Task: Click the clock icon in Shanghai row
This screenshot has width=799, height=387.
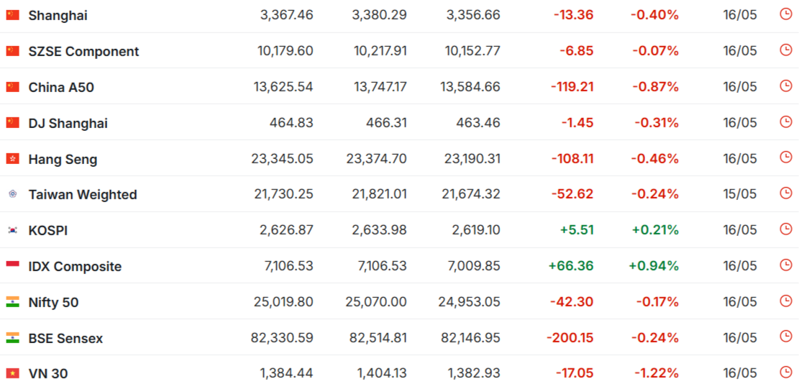Action: coord(786,14)
